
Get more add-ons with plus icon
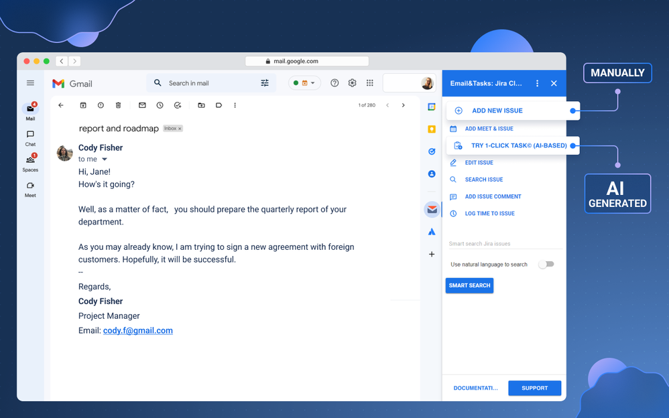click(x=432, y=254)
